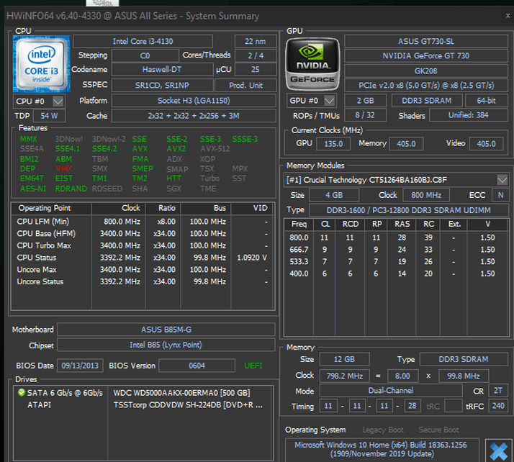Click the Intel Core i3 logo

[x=41, y=63]
